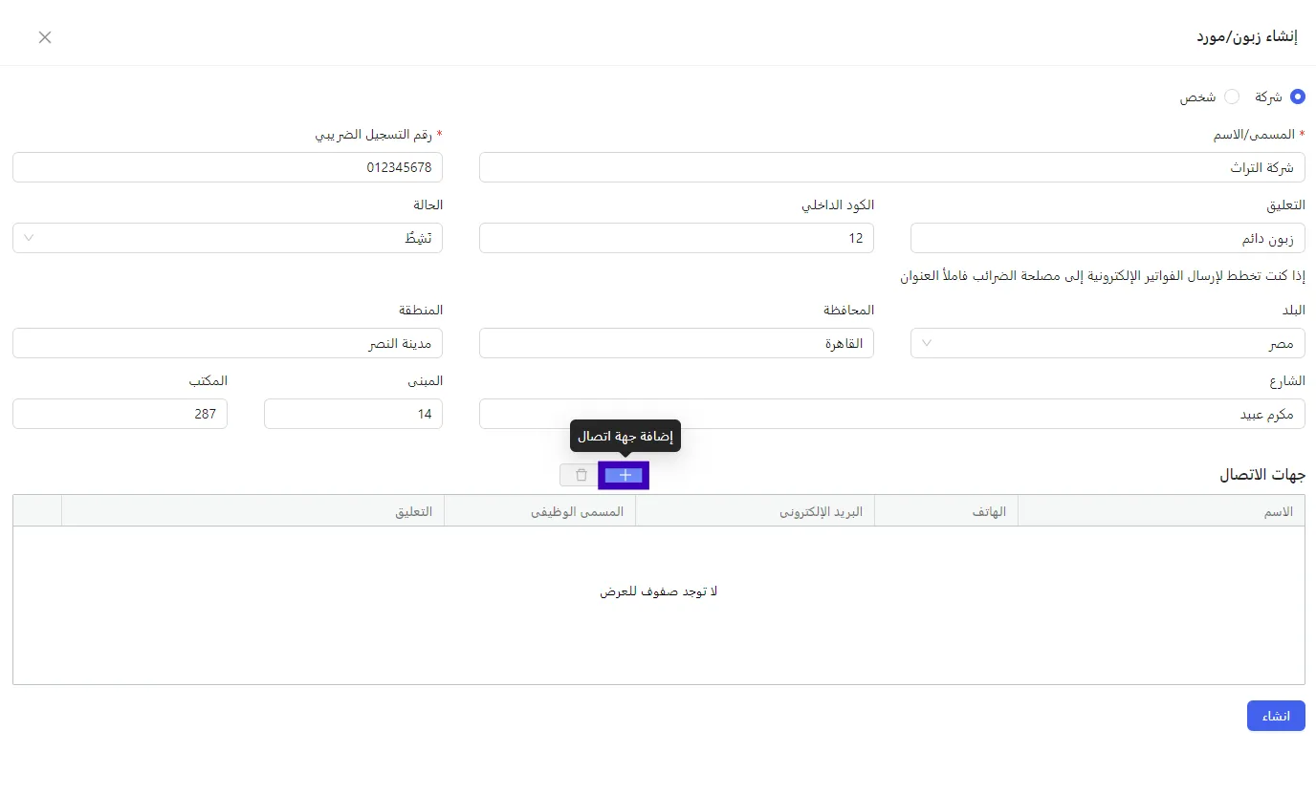Select the شركة radio option
The width and height of the screenshot is (1316, 795).
pyautogui.click(x=1297, y=97)
